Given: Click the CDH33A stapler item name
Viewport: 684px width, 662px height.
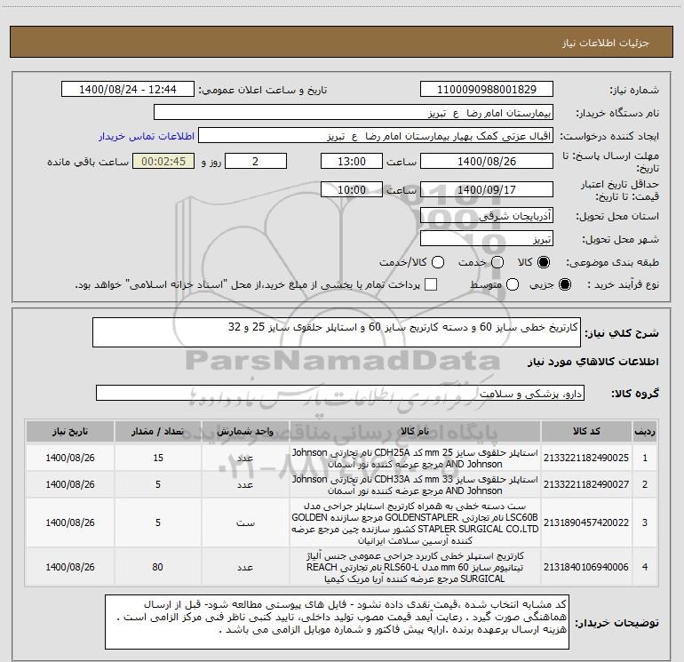Looking at the screenshot, I should pyautogui.click(x=416, y=485).
